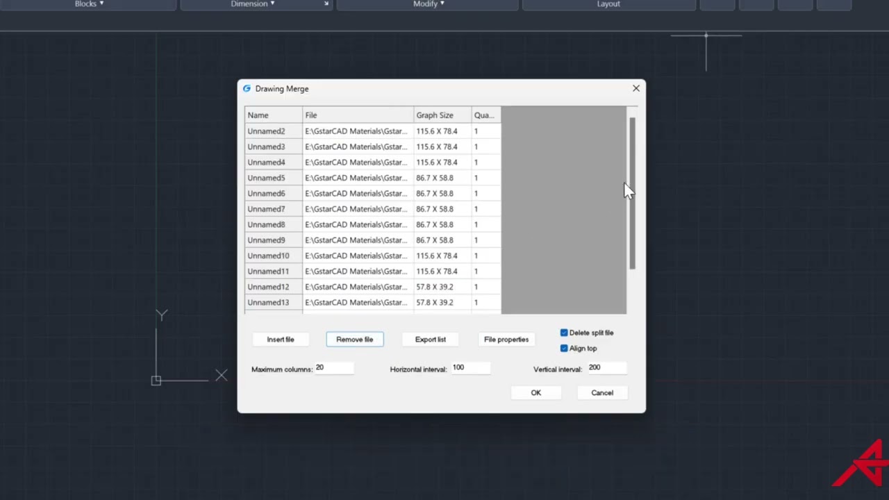This screenshot has height=500, width=889.
Task: Click the GstarCAD icon in dialog title
Action: 247,89
